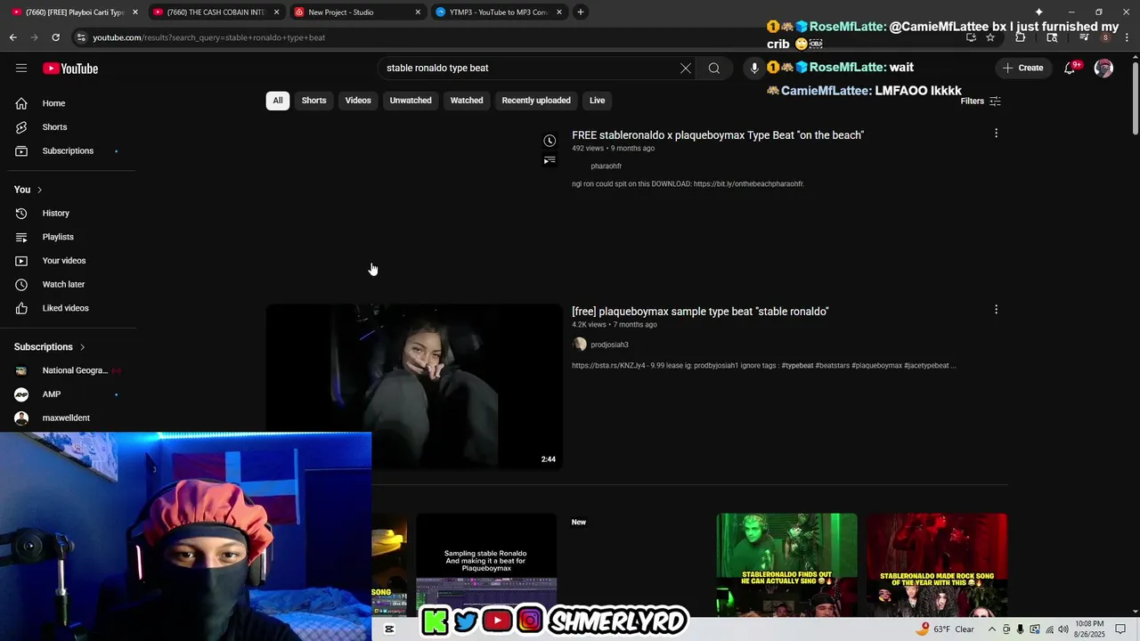Open the YouTube guide hamburger menu
This screenshot has height=641, width=1140.
(x=21, y=68)
